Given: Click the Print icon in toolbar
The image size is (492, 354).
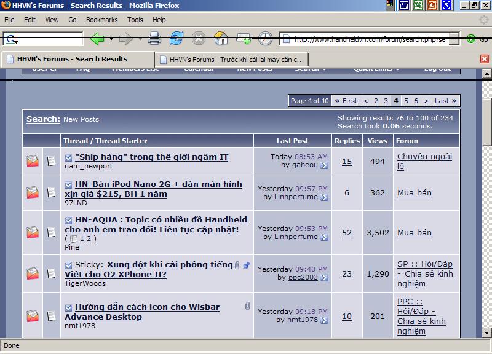Looking at the screenshot, I should pos(154,39).
